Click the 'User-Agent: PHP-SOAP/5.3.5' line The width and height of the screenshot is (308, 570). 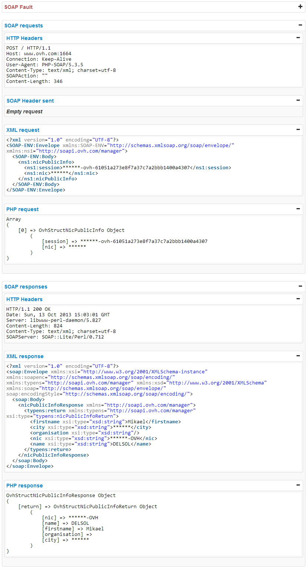point(45,65)
